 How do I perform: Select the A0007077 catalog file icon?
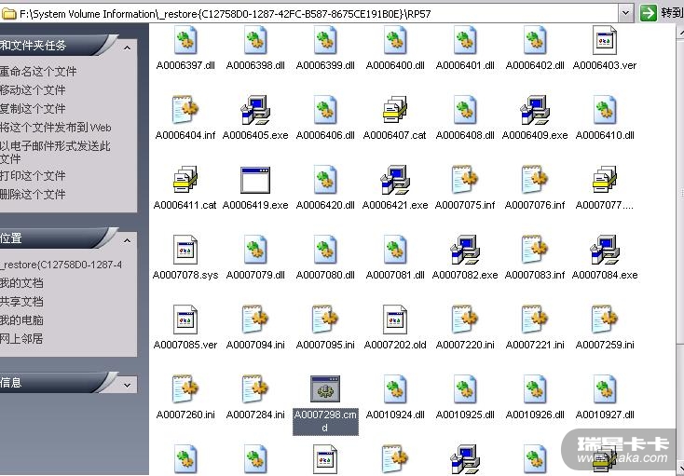click(x=605, y=179)
